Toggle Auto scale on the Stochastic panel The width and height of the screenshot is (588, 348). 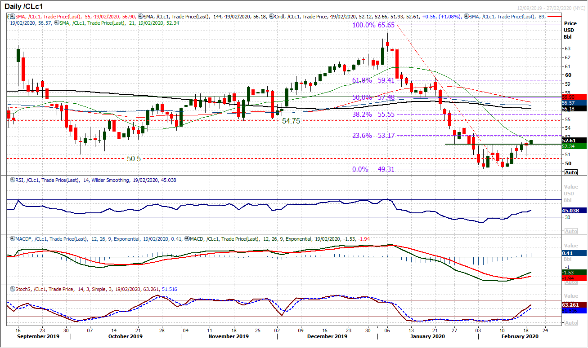click(571, 323)
